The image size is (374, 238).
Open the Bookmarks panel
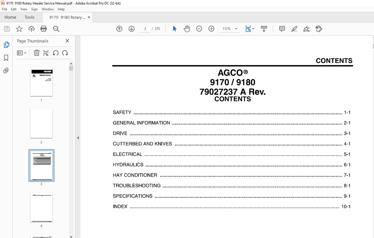click(x=6, y=58)
